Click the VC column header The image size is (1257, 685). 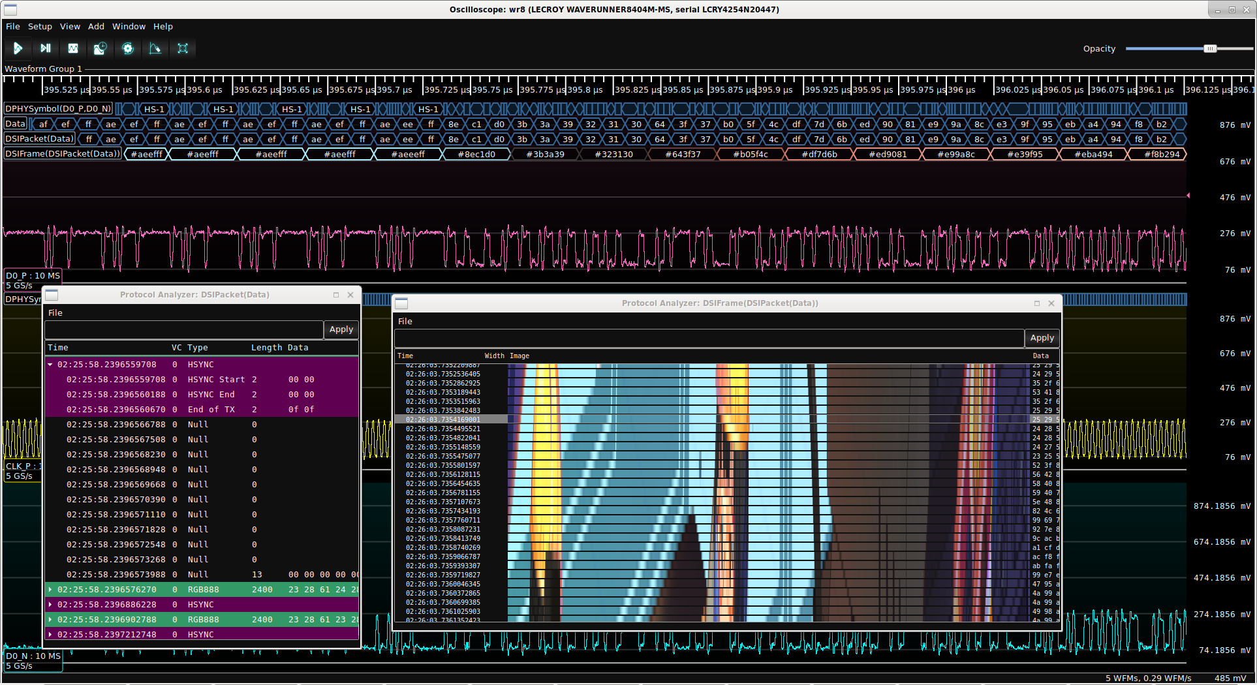tap(177, 348)
